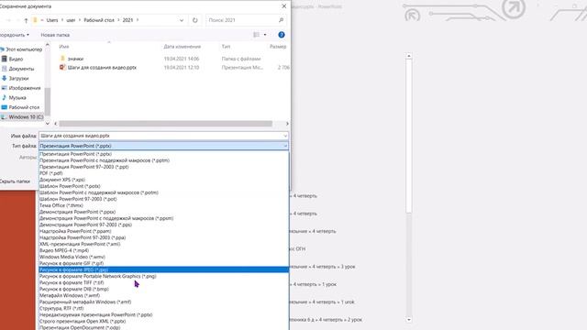Expand the Имя файла dropdown arrow
Screen dimensions: 587x330
click(x=285, y=136)
